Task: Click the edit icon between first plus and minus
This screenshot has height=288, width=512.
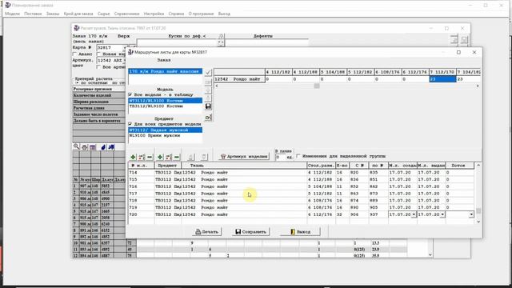Action: click(142, 157)
